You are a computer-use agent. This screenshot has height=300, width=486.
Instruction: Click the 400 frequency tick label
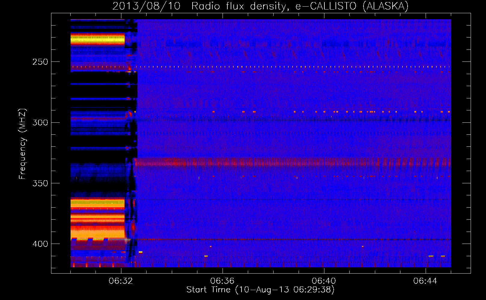(x=40, y=244)
